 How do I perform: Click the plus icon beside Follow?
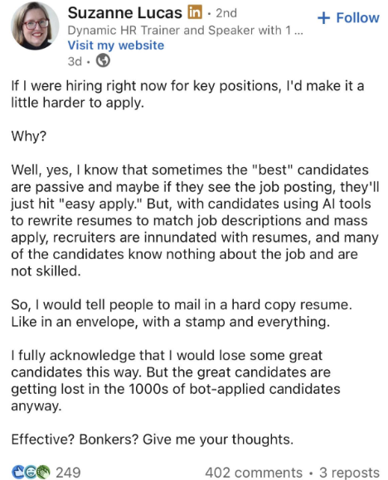coord(323,17)
